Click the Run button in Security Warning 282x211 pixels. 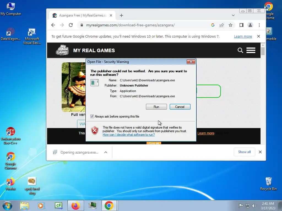(x=156, y=107)
